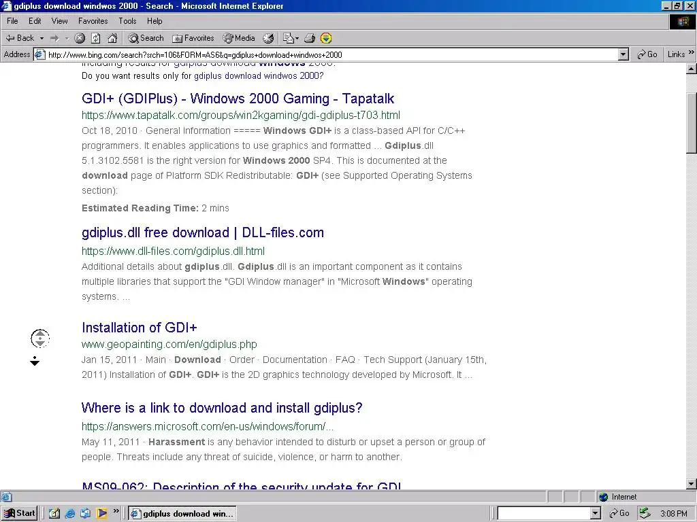Image resolution: width=697 pixels, height=522 pixels.
Task: Open the Edit menu
Action: [35, 21]
